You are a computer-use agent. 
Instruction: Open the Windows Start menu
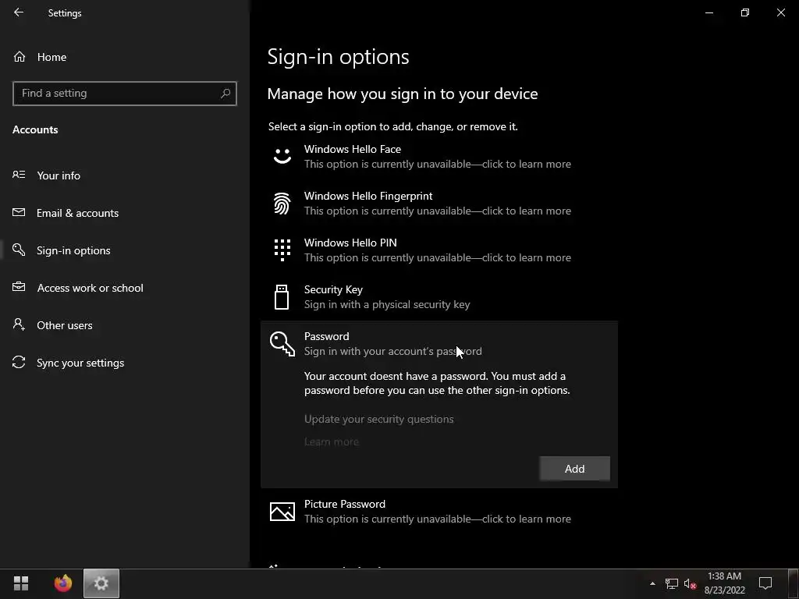pos(21,583)
